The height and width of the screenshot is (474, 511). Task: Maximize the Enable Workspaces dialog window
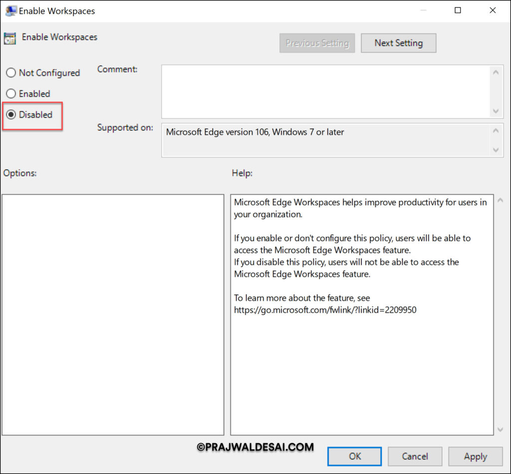pos(458,10)
